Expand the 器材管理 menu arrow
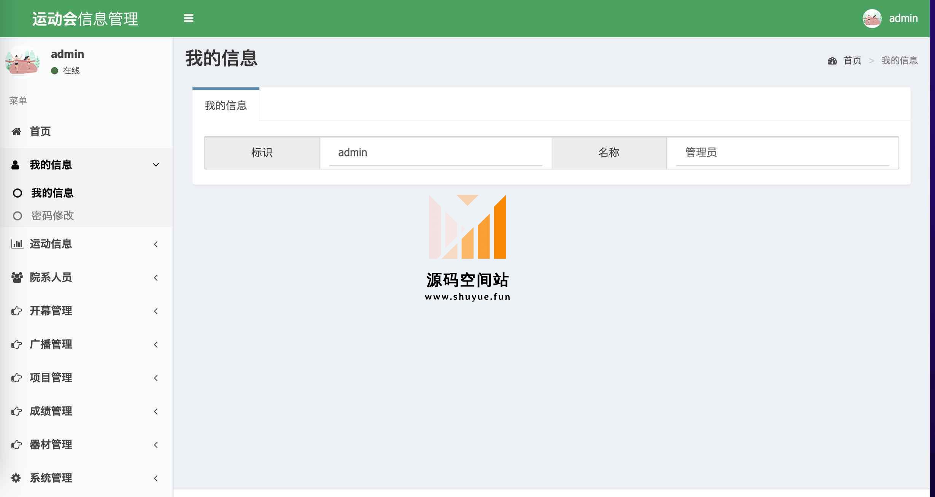This screenshot has width=935, height=497. point(156,445)
